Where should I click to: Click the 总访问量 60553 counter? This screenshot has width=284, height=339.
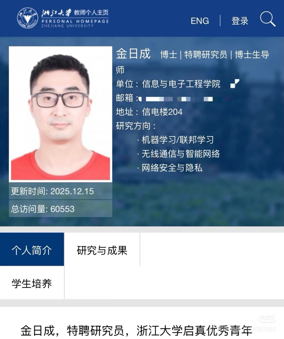(x=43, y=209)
